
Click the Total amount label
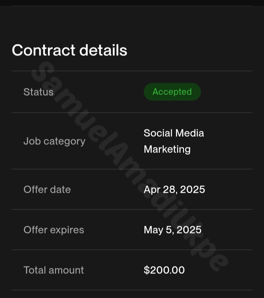point(54,270)
